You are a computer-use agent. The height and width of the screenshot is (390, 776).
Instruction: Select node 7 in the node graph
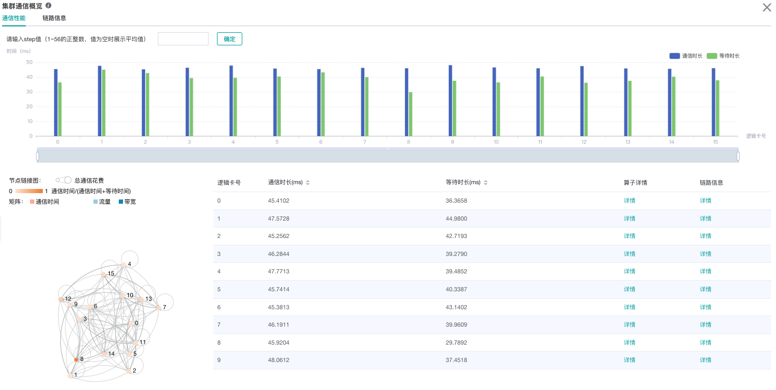click(x=158, y=307)
